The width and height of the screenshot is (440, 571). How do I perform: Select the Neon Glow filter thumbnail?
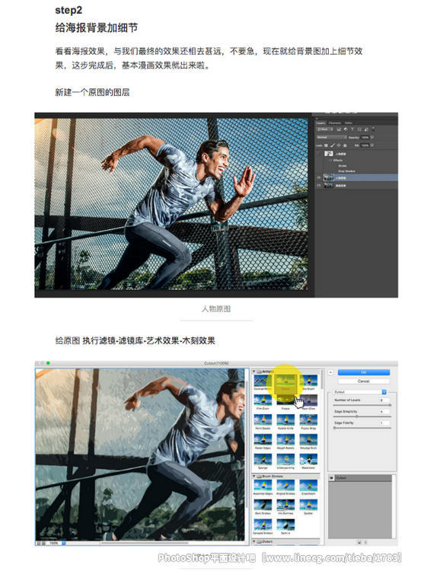308,400
